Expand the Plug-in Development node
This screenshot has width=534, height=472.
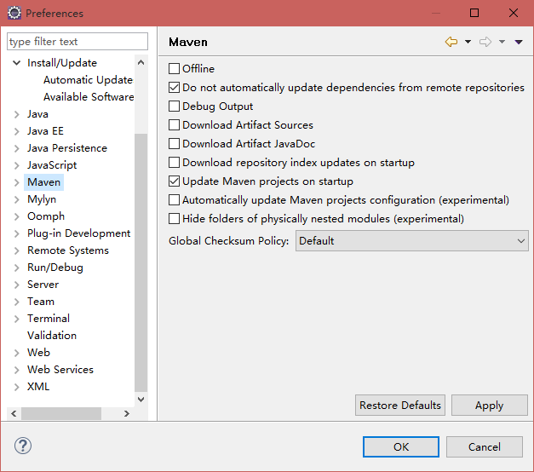[16, 233]
